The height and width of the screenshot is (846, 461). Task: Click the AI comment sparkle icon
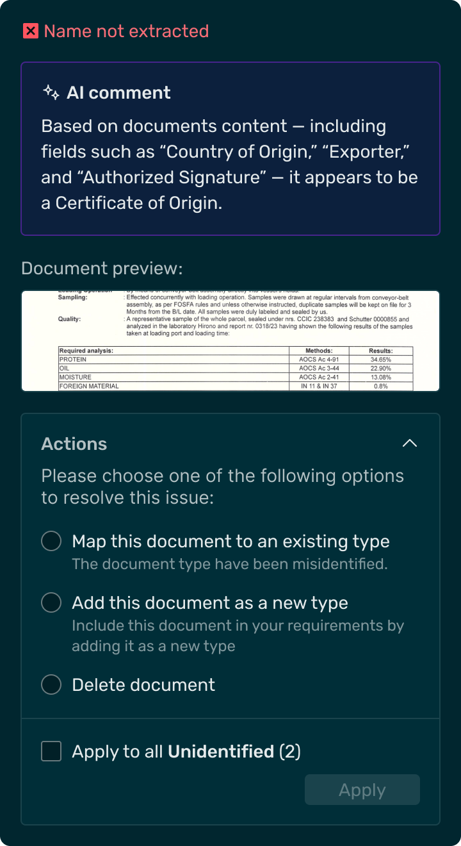(x=51, y=92)
